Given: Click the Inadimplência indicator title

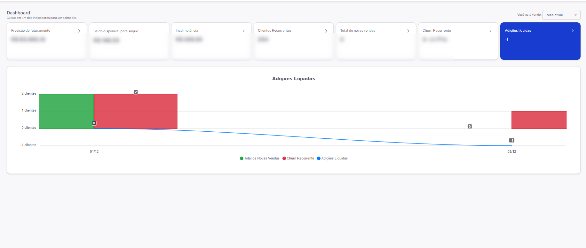Looking at the screenshot, I should [187, 31].
